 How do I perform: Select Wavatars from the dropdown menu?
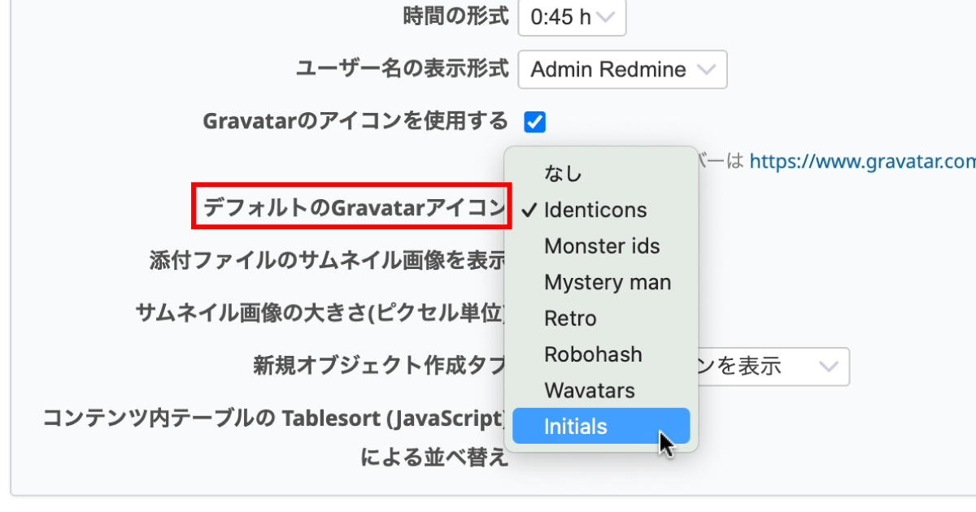pos(589,391)
